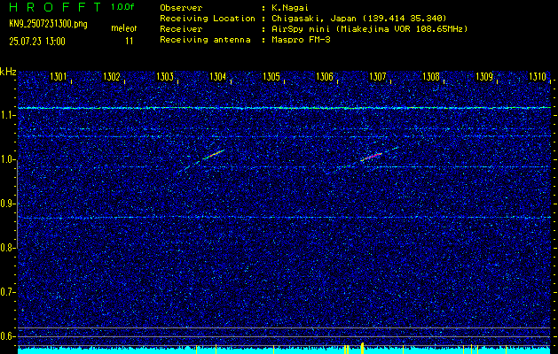Click the 0.9 kHz frequency label
Image resolution: width=558 pixels, height=354 pixels.
pos(7,204)
